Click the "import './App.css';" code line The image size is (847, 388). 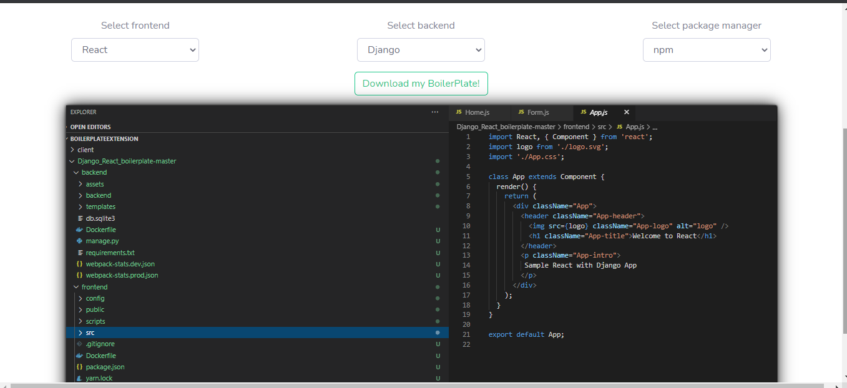tap(526, 157)
